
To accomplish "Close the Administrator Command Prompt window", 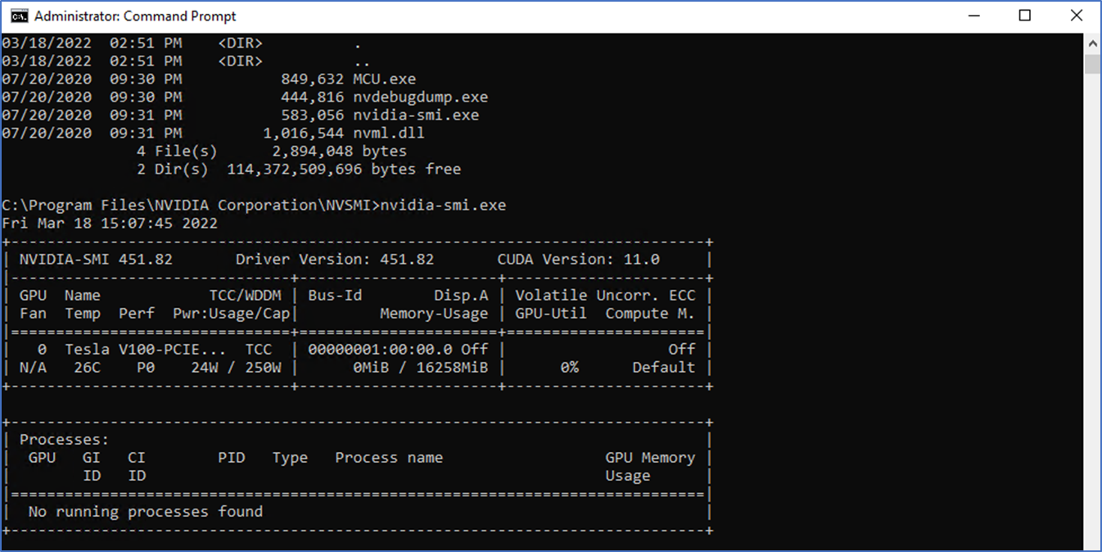I will point(1076,16).
